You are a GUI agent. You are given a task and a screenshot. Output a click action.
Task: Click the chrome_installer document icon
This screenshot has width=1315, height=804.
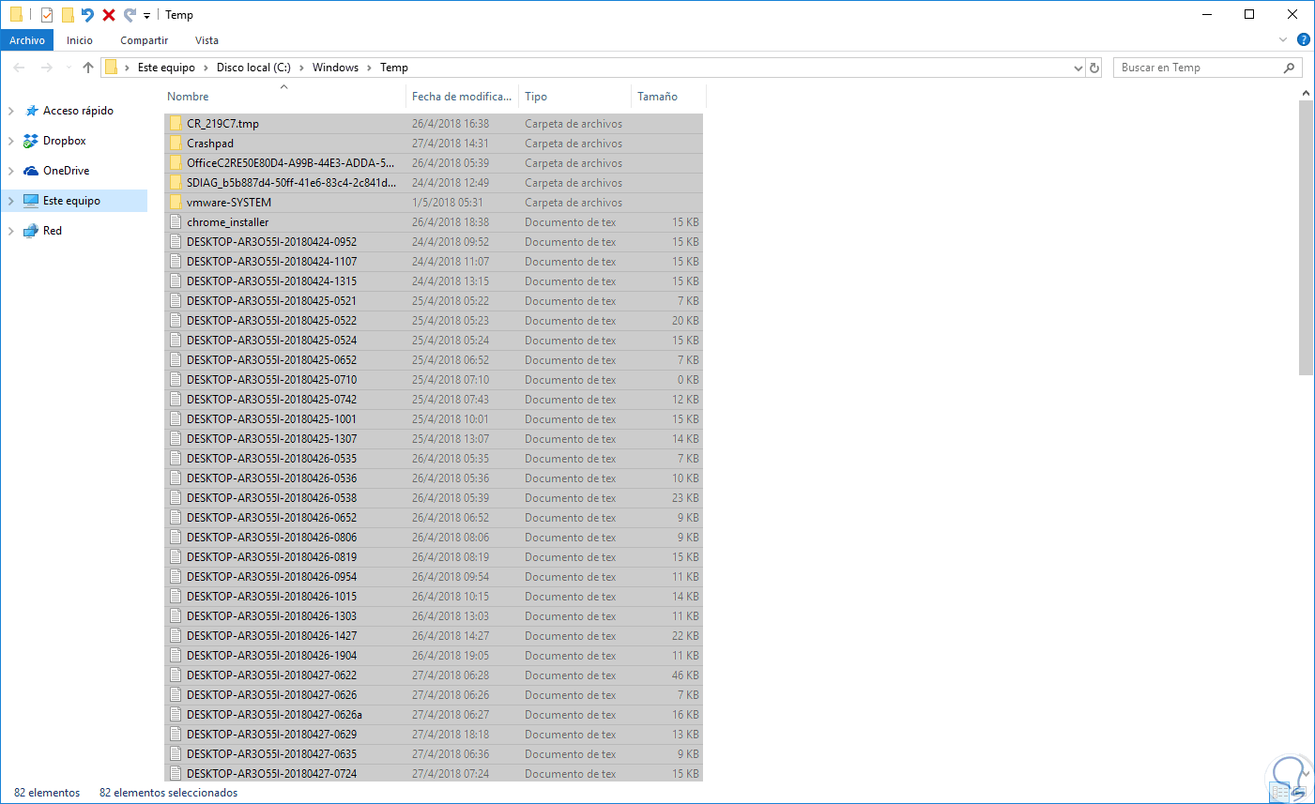176,222
